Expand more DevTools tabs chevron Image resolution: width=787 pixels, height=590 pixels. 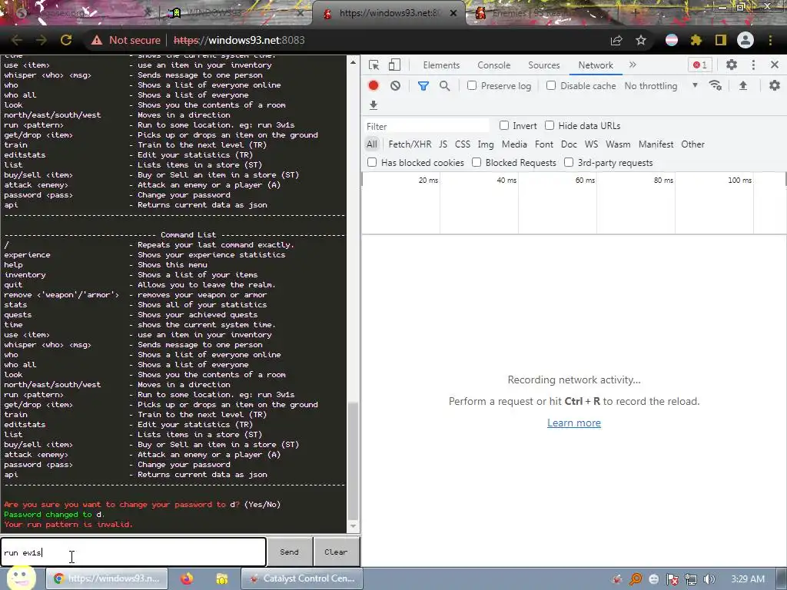click(x=633, y=65)
